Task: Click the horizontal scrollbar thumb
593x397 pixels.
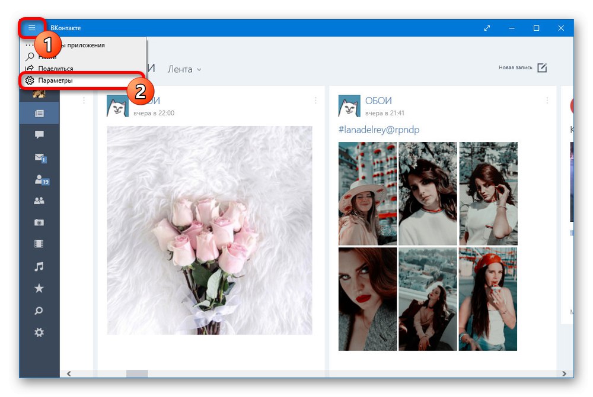Action: point(137,373)
